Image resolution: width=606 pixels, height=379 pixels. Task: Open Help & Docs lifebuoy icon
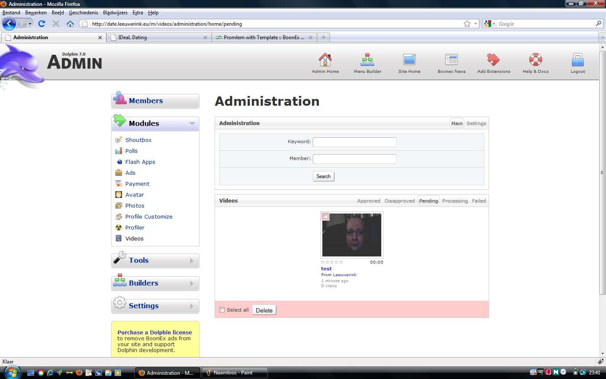click(535, 60)
